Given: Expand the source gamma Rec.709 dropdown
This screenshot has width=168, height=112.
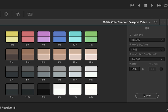Looking at the screenshot, I should (146, 40).
